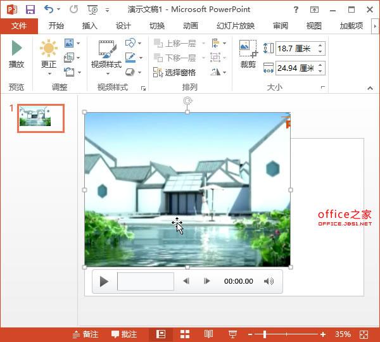380x342 pixels.
Task: Launch the 视频样式 format dialog
Action: 144,88
